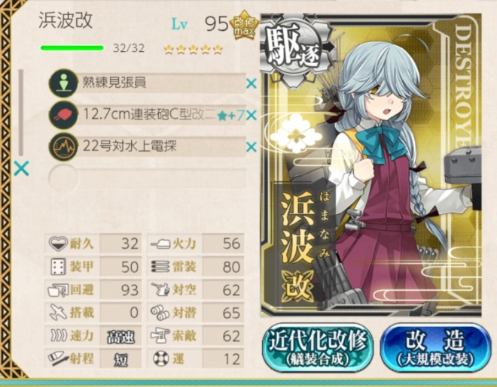The height and width of the screenshot is (387, 497).
Task: Click the 雷装 torpedo stat icon
Action: pyautogui.click(x=160, y=267)
